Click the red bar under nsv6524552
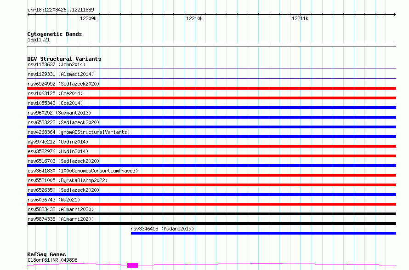Viewport: 409px width, 270px height. pyautogui.click(x=211, y=88)
